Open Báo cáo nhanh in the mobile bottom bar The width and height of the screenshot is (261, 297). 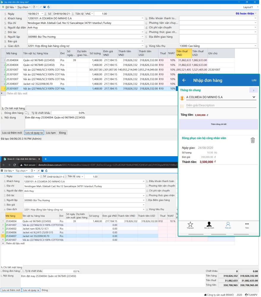209,225
